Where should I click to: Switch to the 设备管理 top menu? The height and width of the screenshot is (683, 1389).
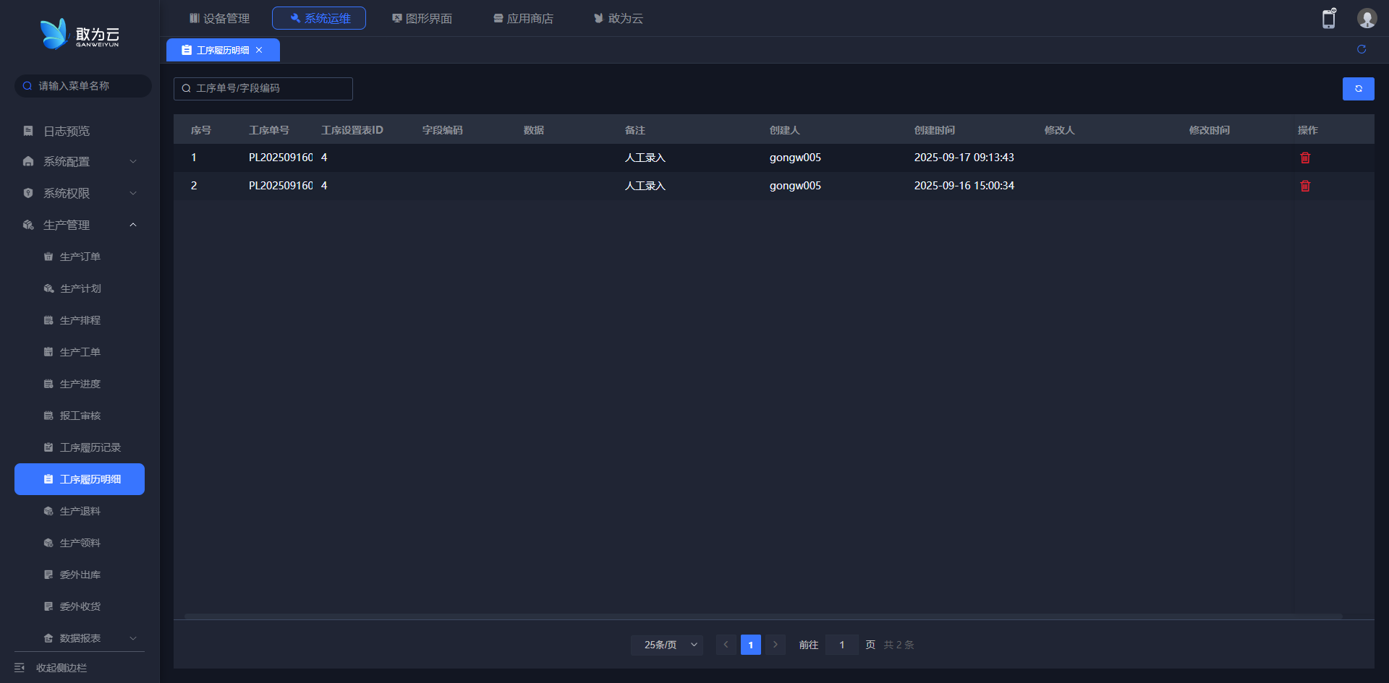pyautogui.click(x=219, y=18)
